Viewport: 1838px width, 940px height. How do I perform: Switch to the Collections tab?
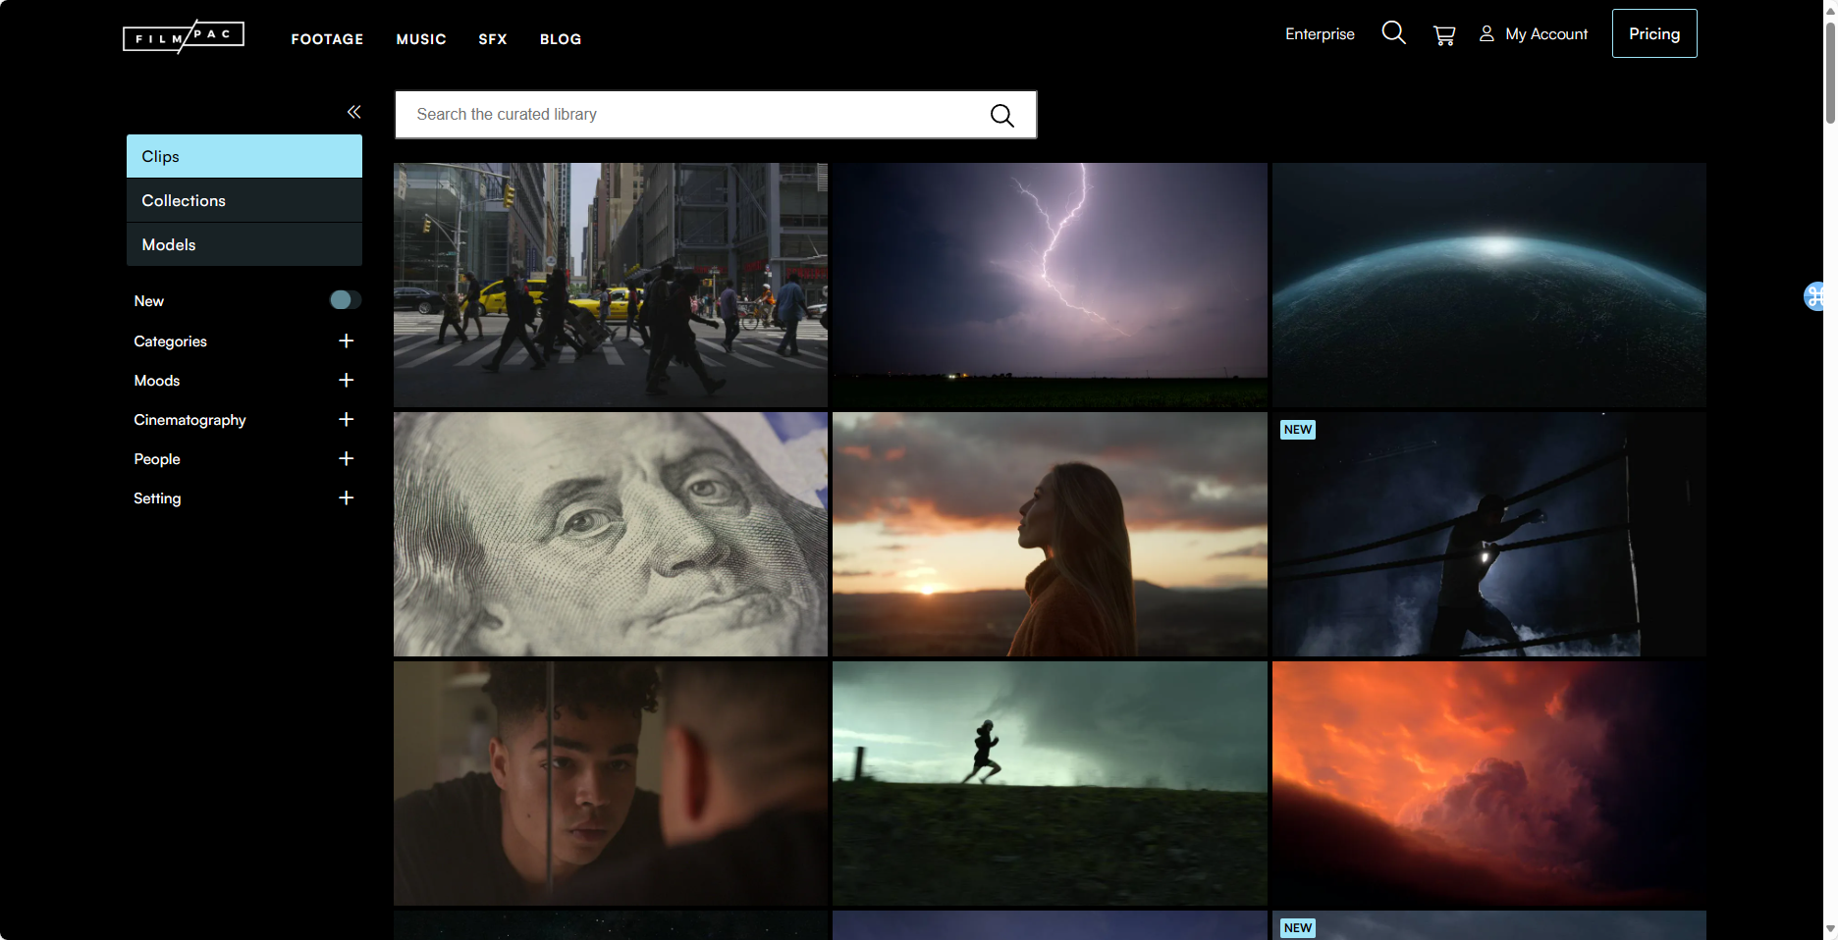pos(244,200)
